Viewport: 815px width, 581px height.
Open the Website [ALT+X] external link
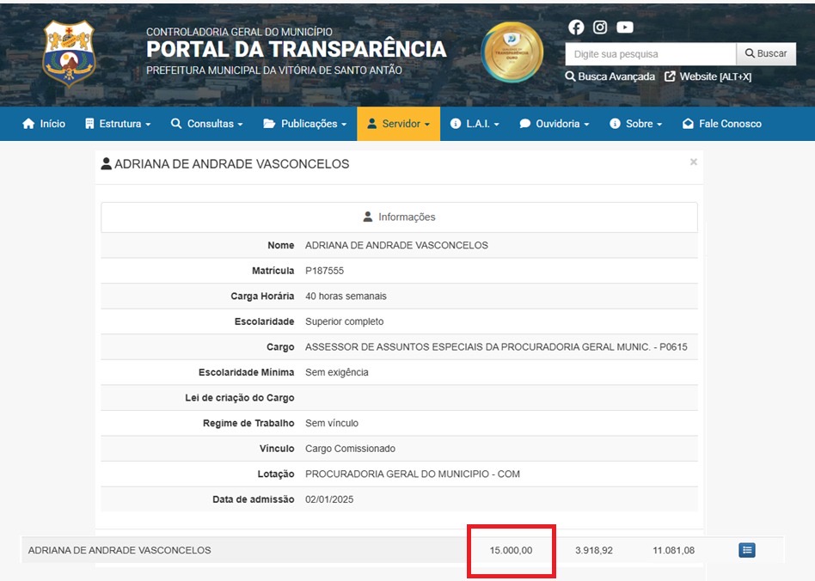click(x=708, y=76)
